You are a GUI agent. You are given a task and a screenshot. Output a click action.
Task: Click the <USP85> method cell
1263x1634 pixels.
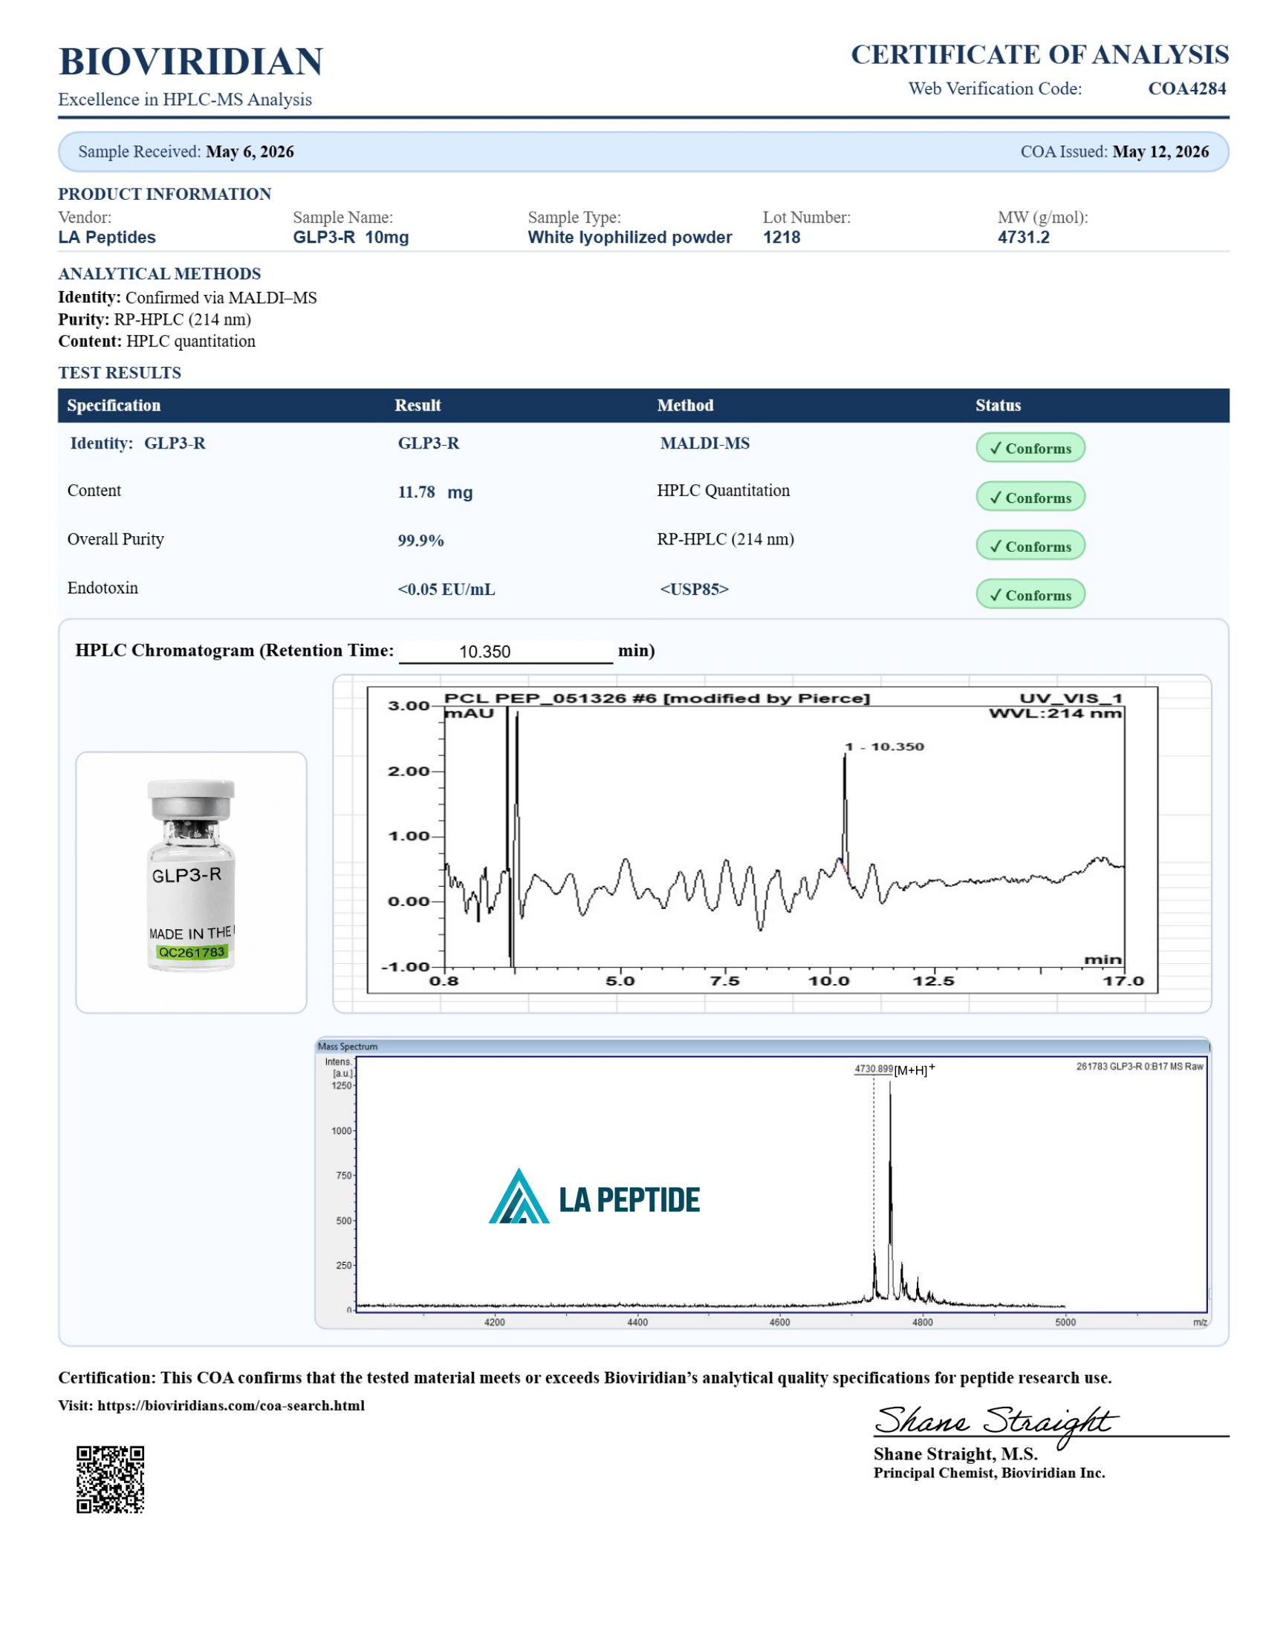click(694, 590)
